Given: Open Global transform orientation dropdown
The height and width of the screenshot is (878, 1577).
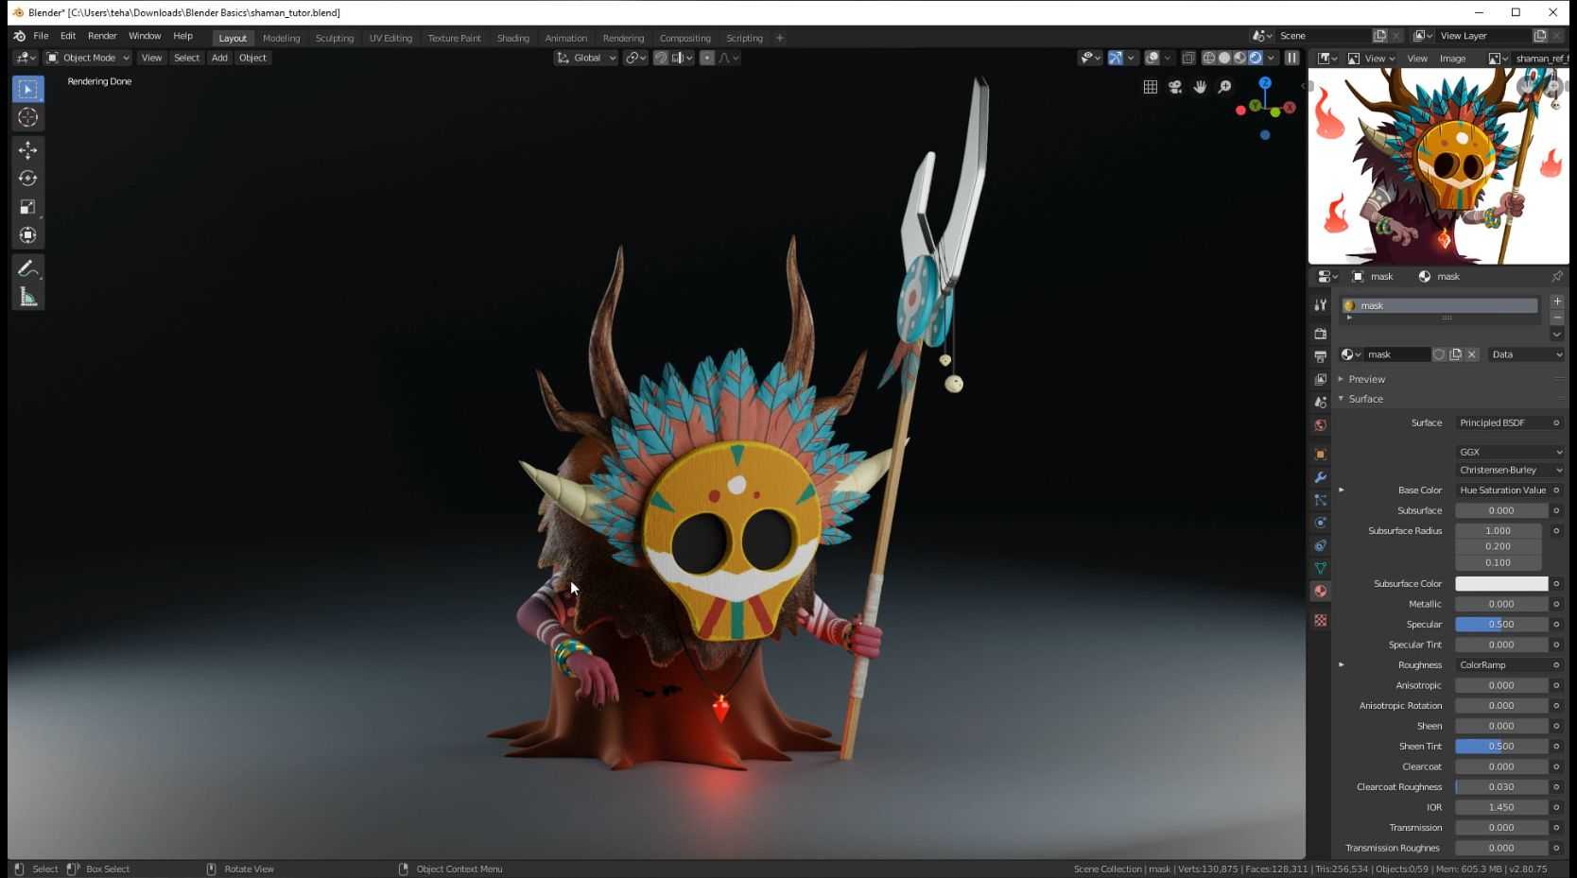Looking at the screenshot, I should click(x=586, y=58).
